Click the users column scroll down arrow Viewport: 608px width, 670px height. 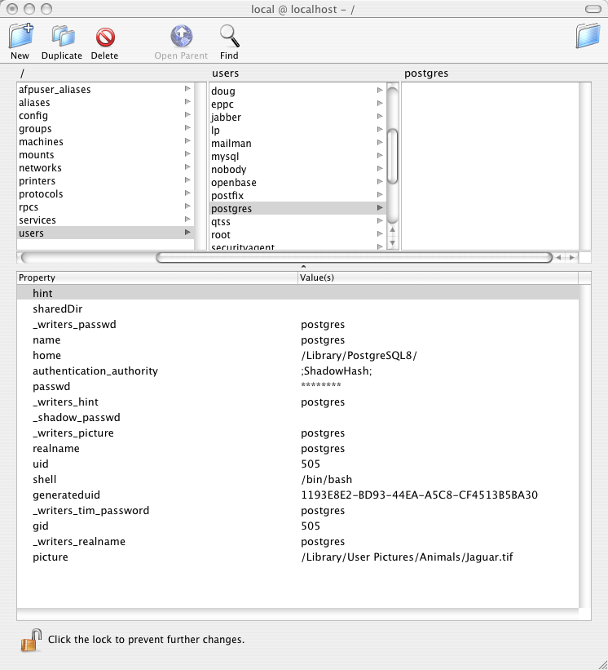(392, 242)
